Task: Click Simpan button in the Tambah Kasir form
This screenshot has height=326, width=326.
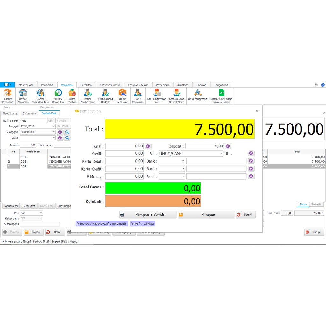Action: click(33, 232)
